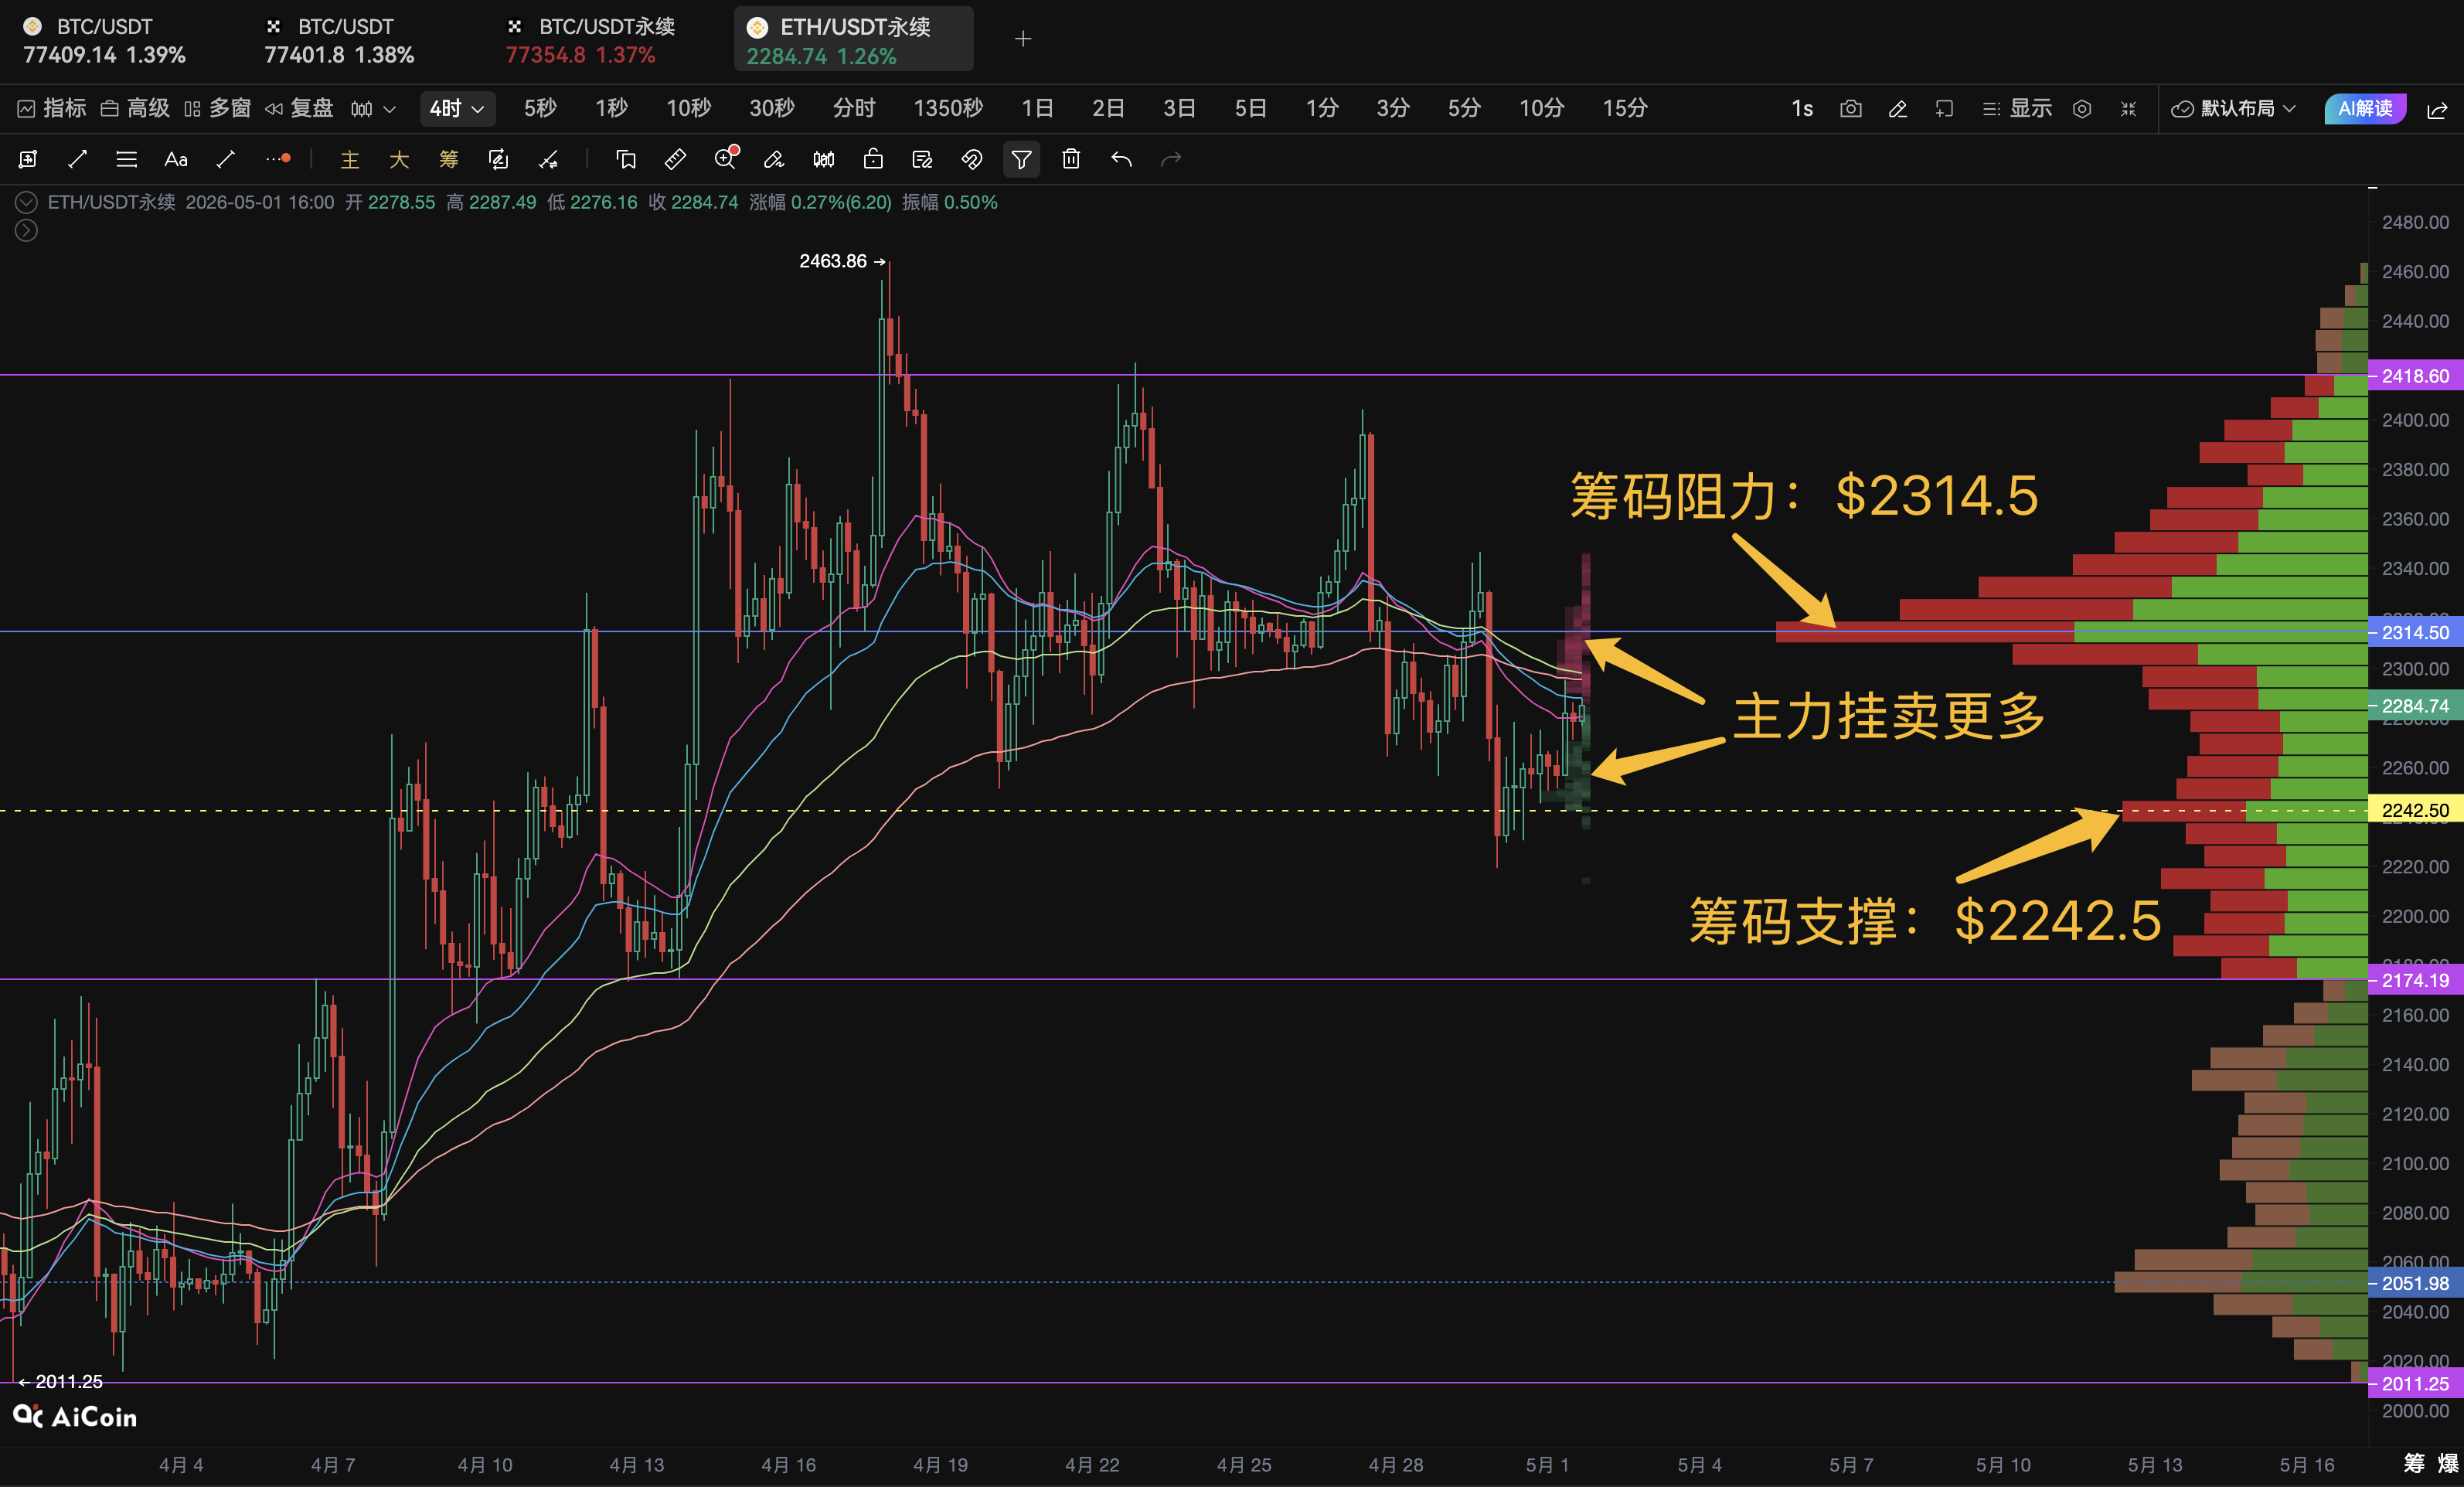Toggle 爆 at the bottom-right corner

coord(2447,1463)
